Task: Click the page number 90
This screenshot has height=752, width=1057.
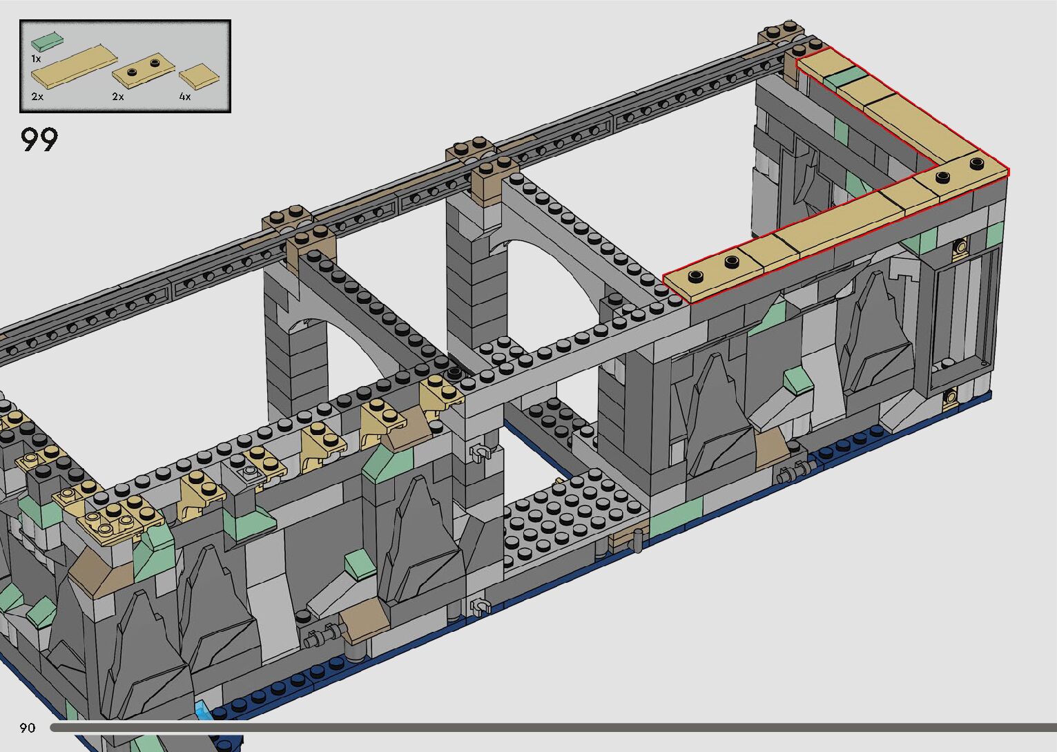Action: (28, 728)
